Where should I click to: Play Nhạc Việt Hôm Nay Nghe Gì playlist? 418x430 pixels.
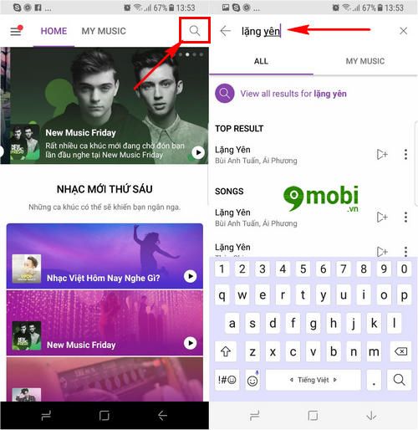coord(191,276)
